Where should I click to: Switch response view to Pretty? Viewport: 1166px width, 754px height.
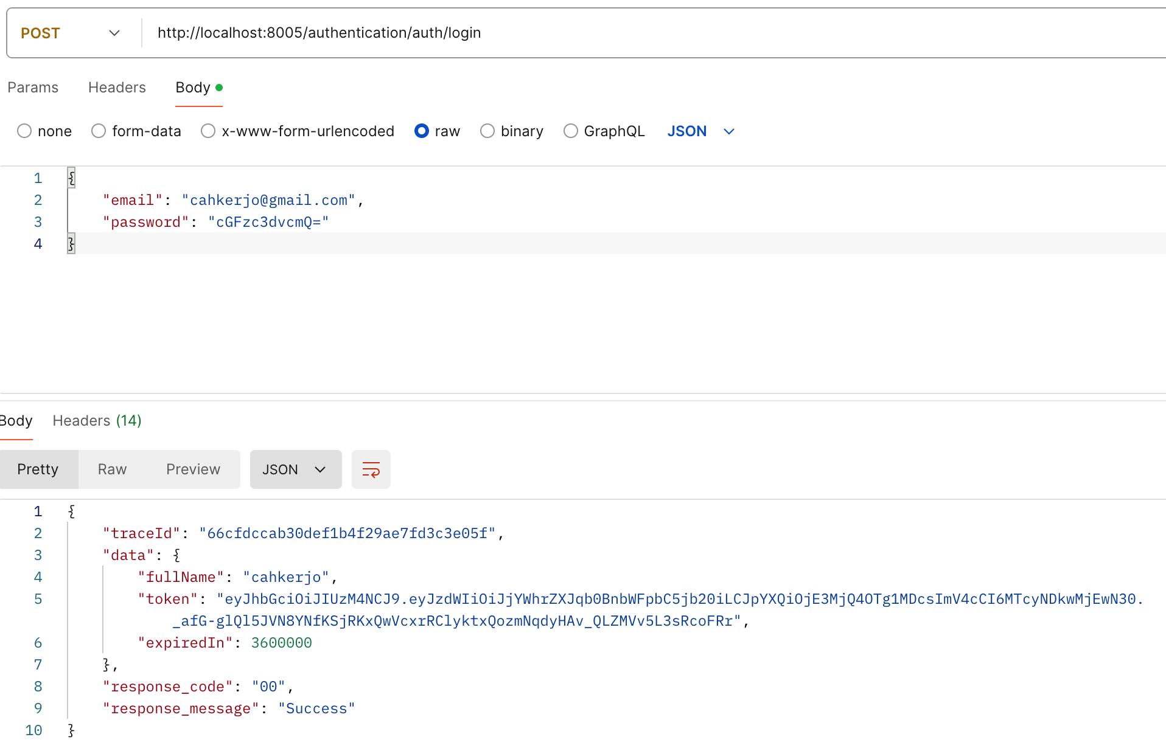[x=38, y=469]
